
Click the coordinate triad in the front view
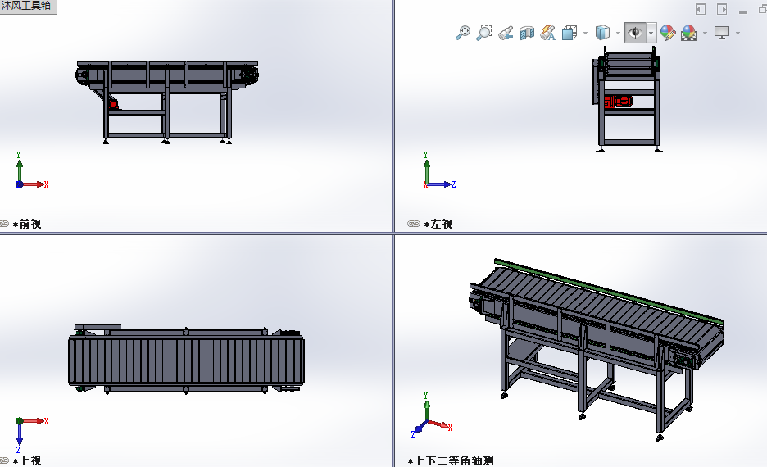click(x=32, y=170)
